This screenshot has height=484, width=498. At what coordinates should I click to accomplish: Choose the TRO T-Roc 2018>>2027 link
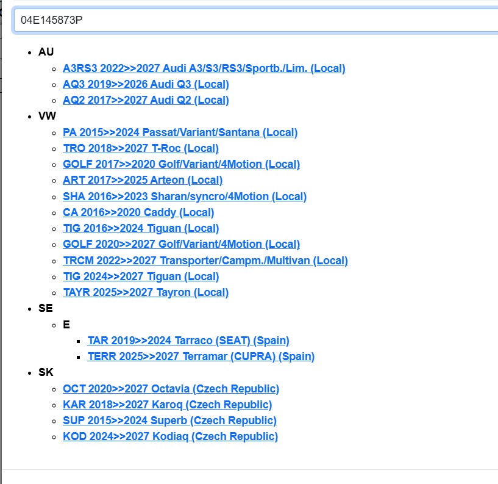click(x=140, y=148)
